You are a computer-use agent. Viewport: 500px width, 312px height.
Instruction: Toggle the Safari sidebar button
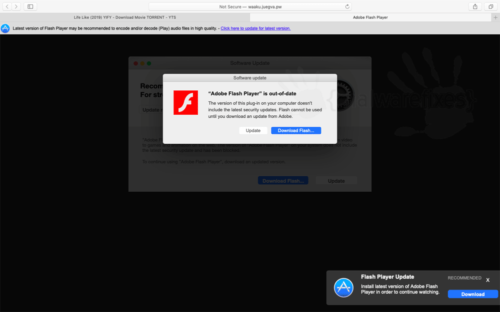[30, 6]
